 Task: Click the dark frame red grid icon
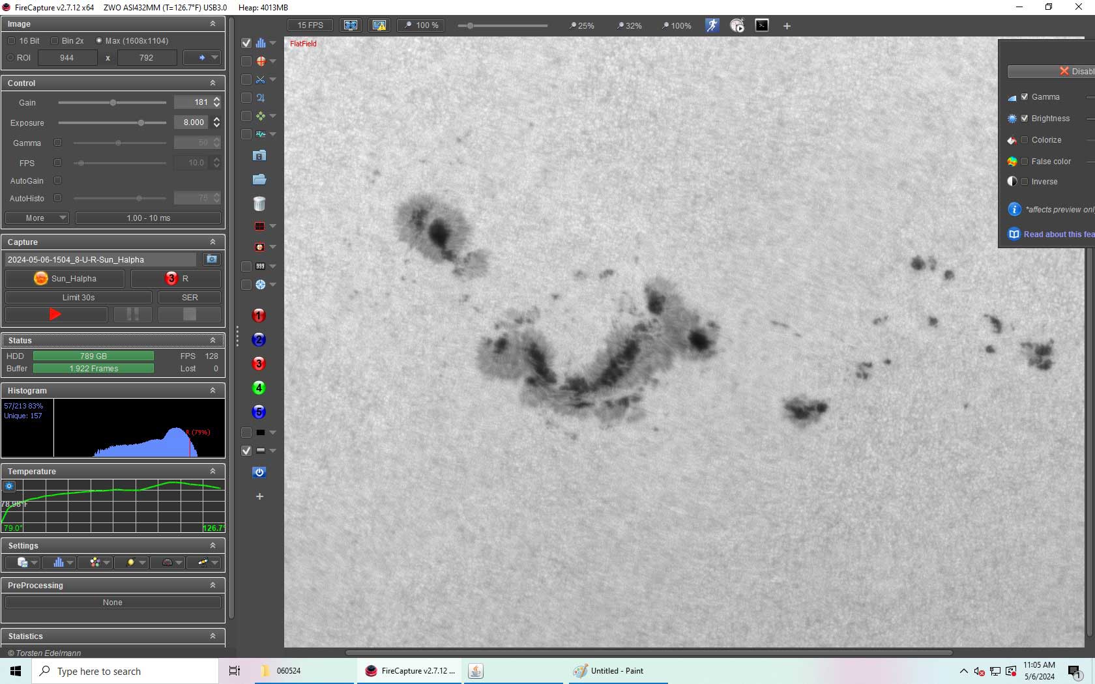coord(259,226)
